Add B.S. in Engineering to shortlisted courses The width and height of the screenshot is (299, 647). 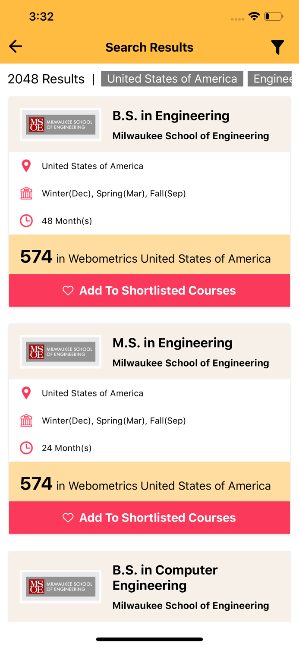pos(149,290)
